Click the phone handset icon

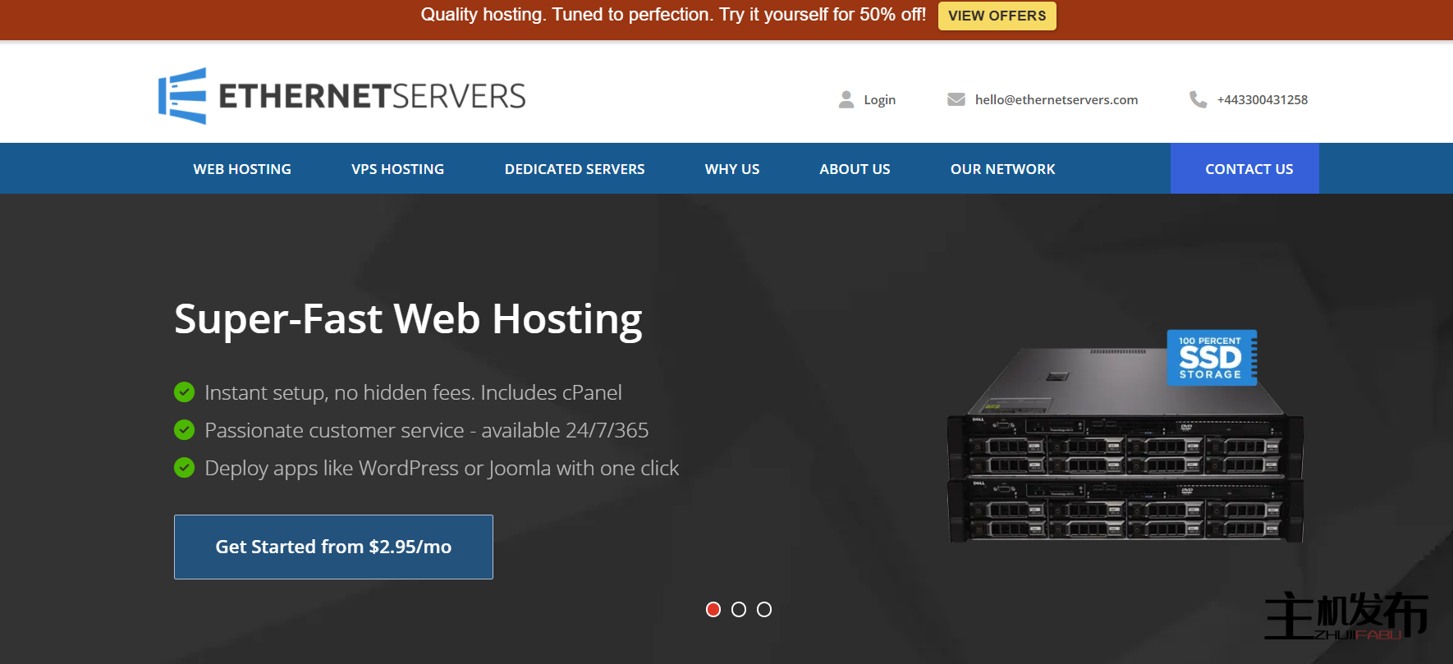[1198, 99]
